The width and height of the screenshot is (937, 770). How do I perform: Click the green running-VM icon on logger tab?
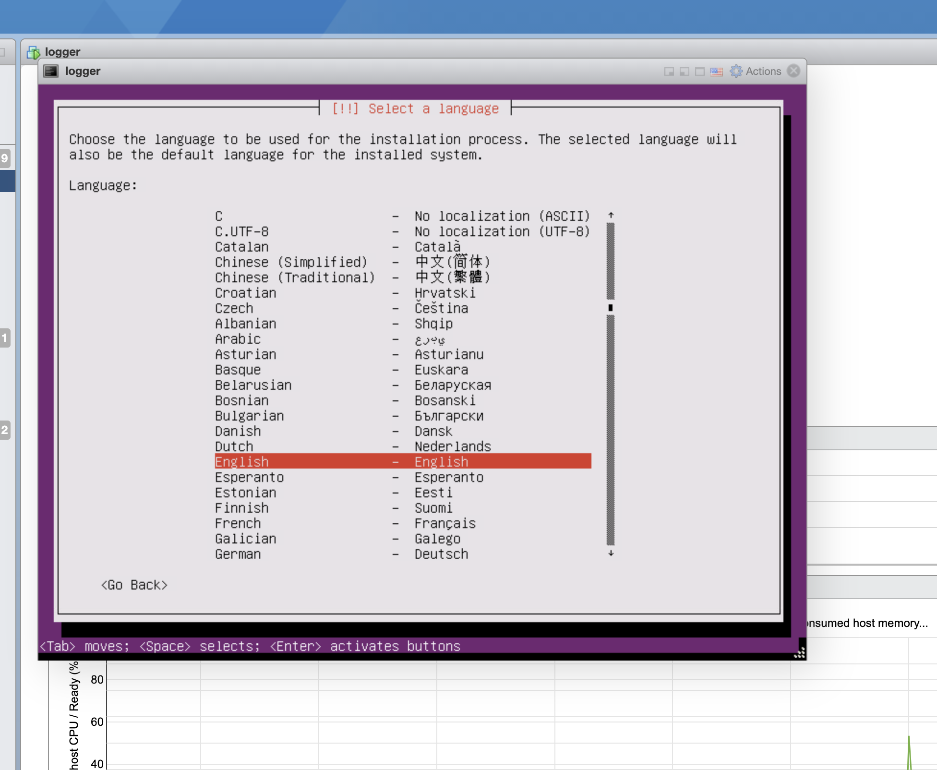34,51
